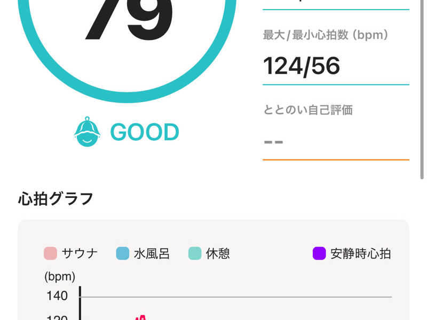Select the 休憩 legend label
Image resolution: width=427 pixels, height=320 pixels.
tap(218, 253)
